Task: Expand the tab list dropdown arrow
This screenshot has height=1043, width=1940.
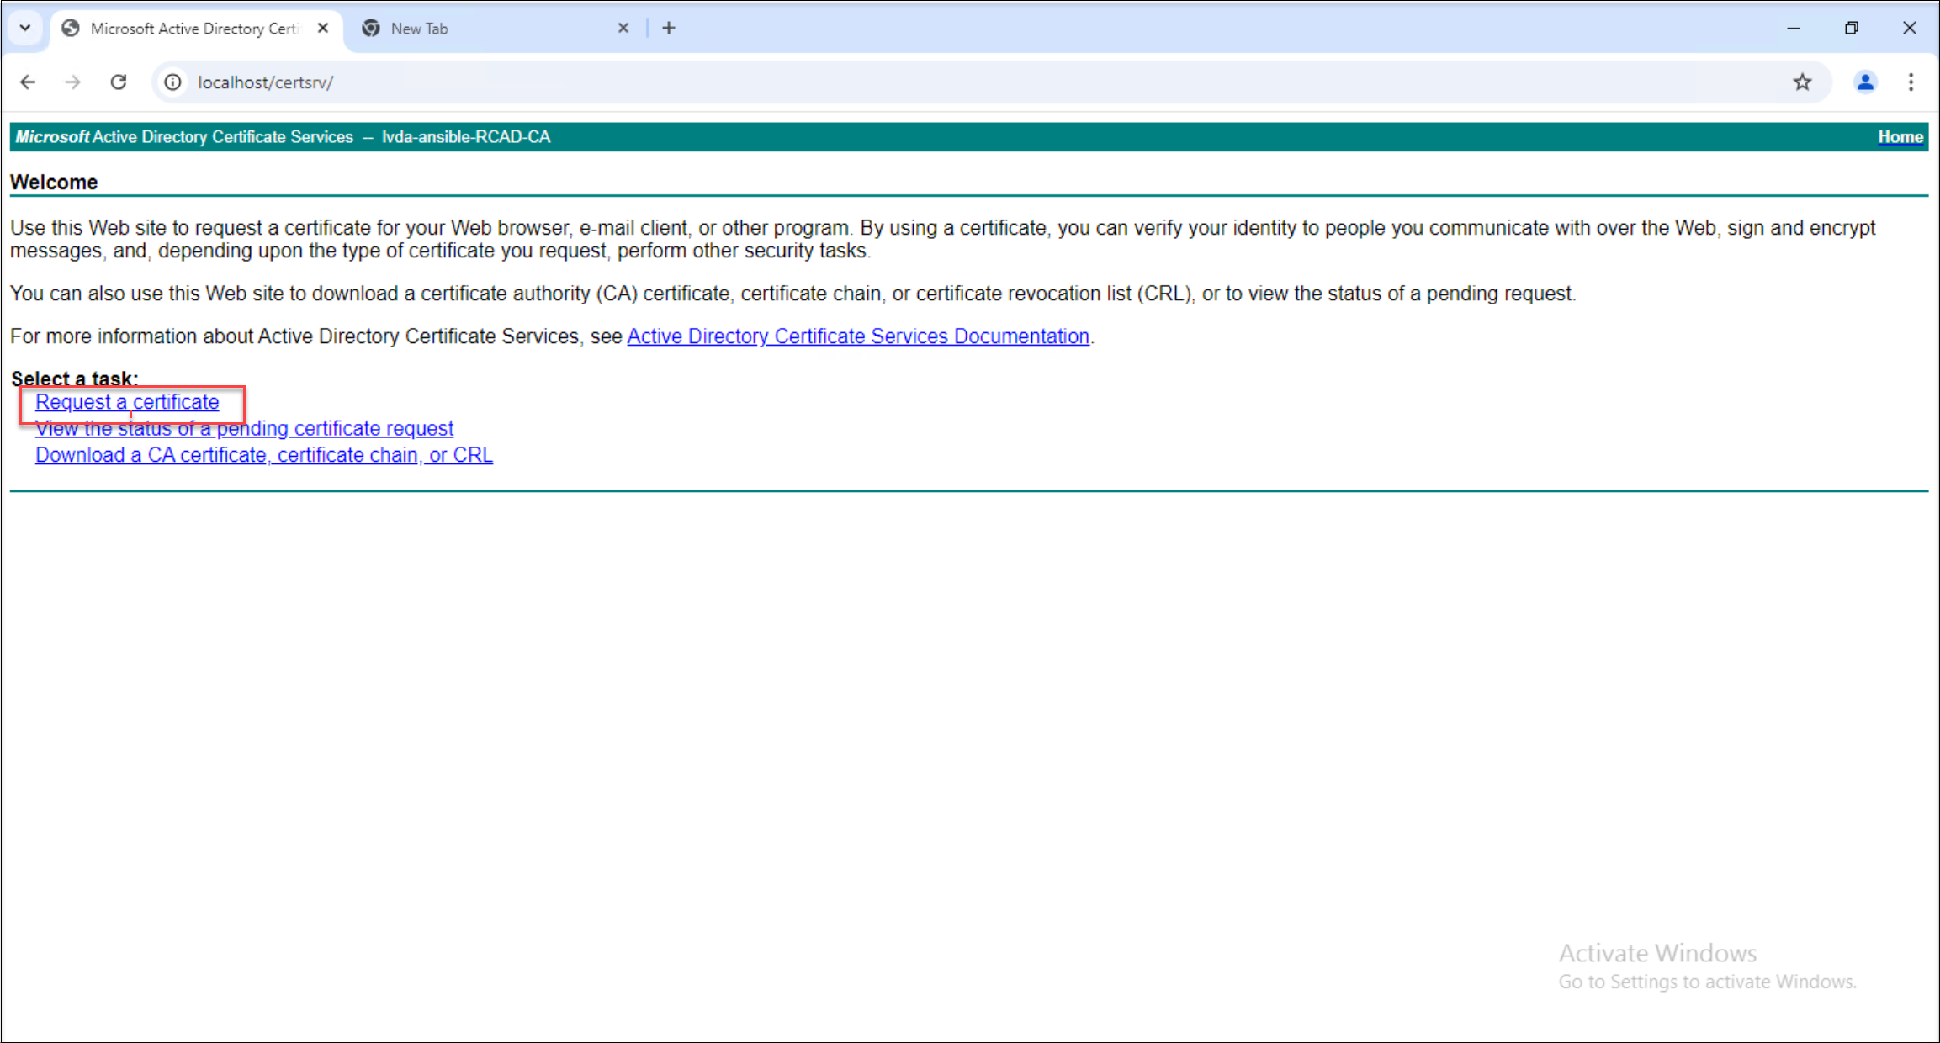Action: point(24,28)
